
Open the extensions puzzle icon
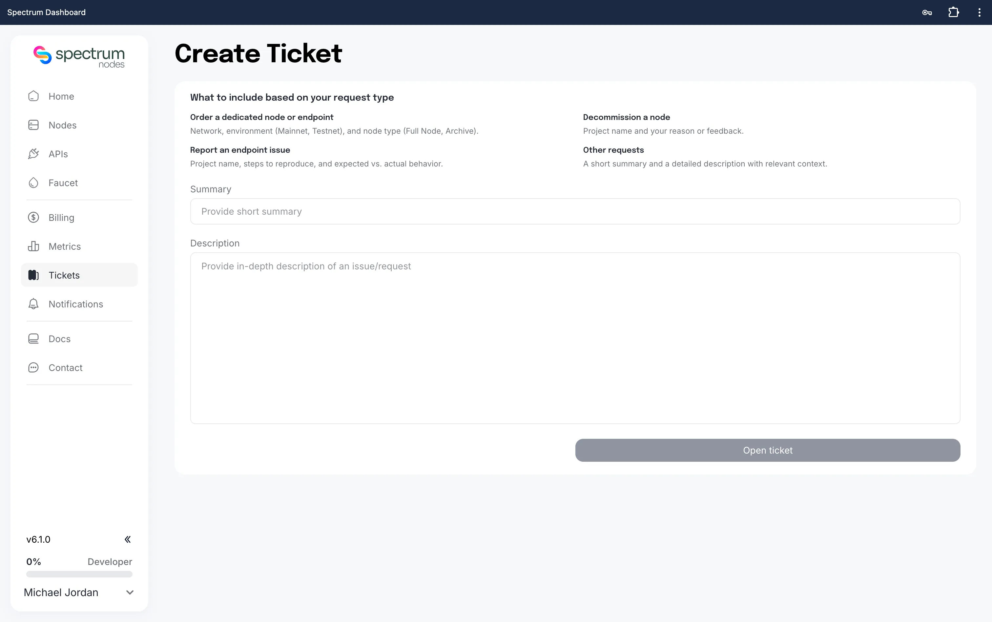pos(954,12)
